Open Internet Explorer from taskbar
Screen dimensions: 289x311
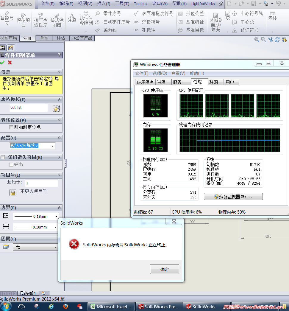click(51, 307)
